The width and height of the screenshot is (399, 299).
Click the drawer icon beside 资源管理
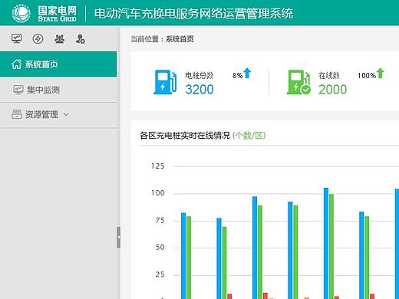coord(17,114)
